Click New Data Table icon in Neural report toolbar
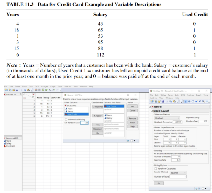 click(152, 101)
